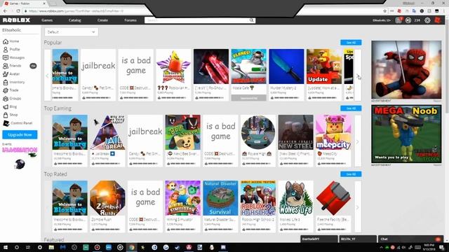Open jailbreak Pet Simulator thumbnail in Popular
The width and height of the screenshot is (449, 252).
[98, 66]
